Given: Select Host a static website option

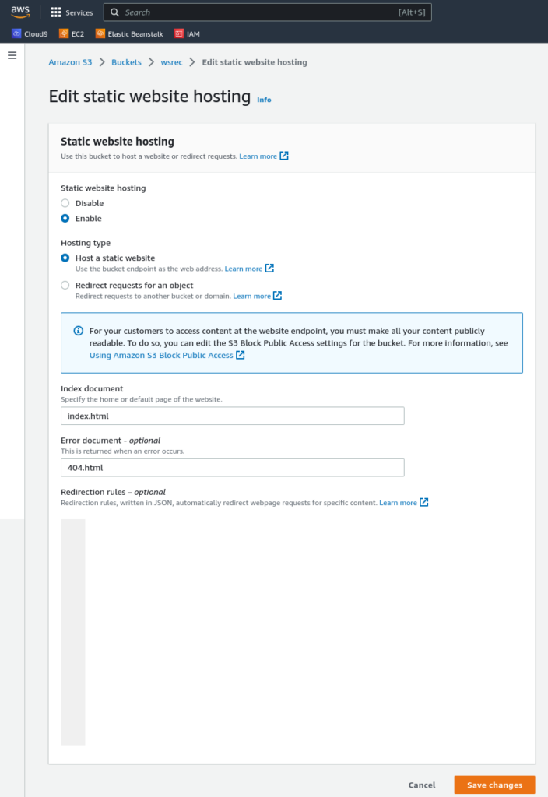Looking at the screenshot, I should [65, 258].
